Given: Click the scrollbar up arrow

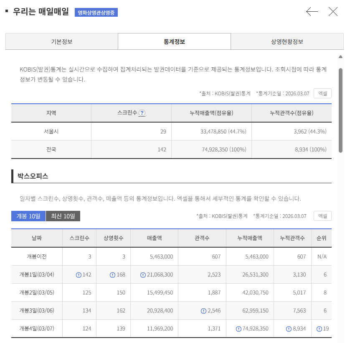Looking at the screenshot, I should pos(341,56).
